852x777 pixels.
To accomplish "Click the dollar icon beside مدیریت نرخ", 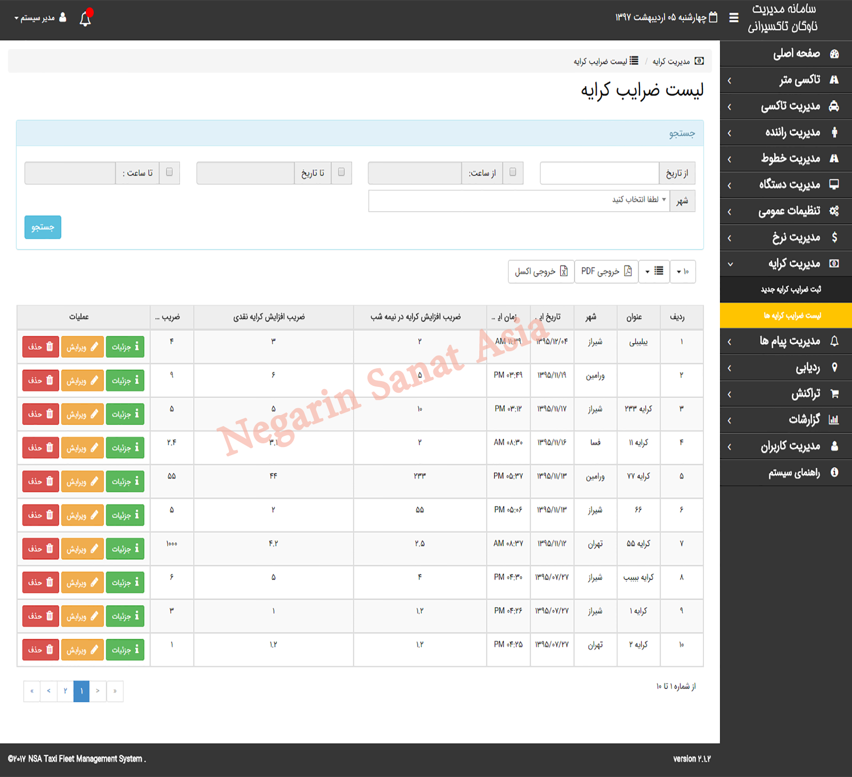I will point(834,237).
